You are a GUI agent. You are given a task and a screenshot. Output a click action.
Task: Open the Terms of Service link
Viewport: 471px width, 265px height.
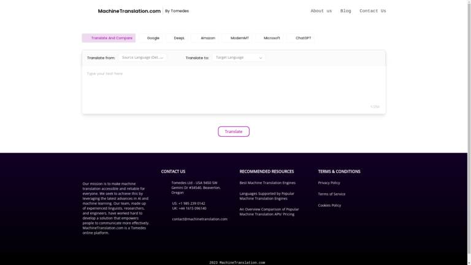pos(332,194)
